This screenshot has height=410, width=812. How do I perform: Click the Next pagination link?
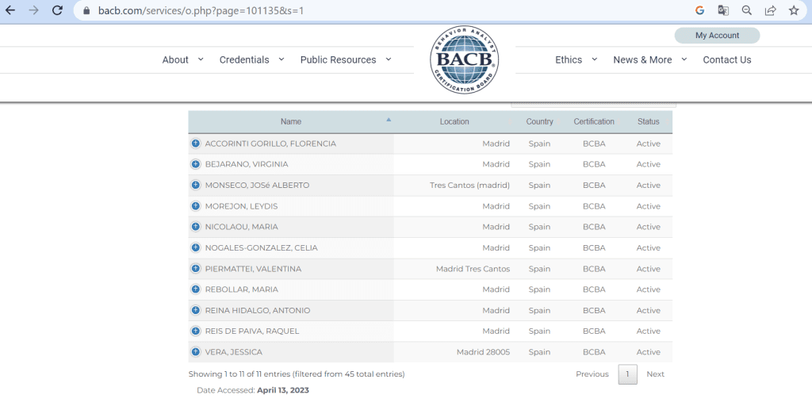click(655, 374)
